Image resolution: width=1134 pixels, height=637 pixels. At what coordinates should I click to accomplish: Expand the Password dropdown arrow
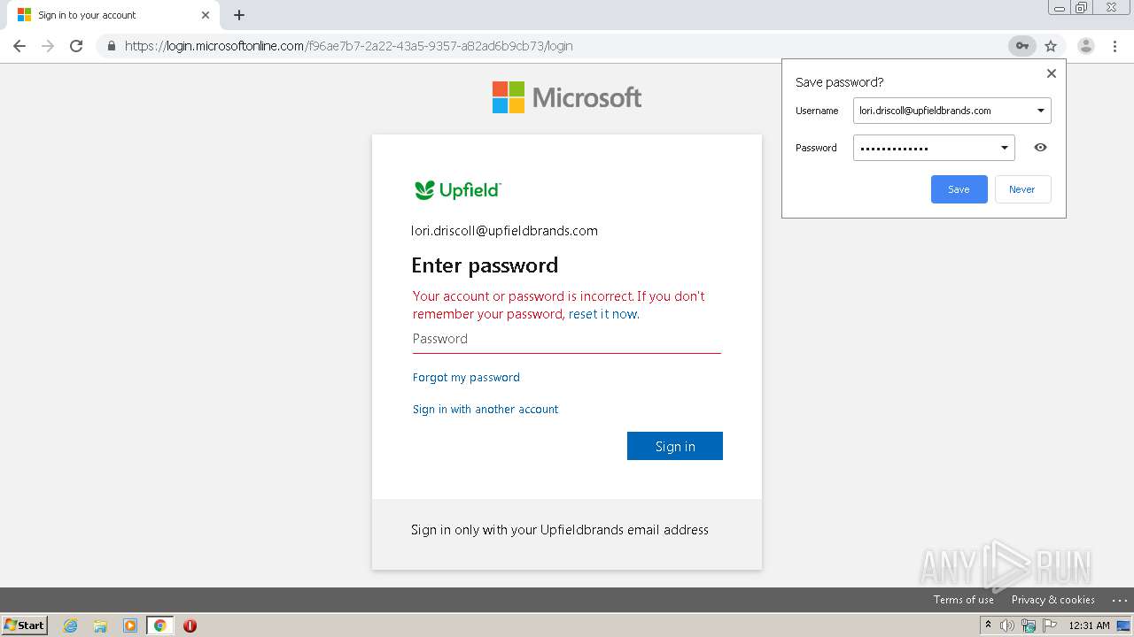(1004, 148)
